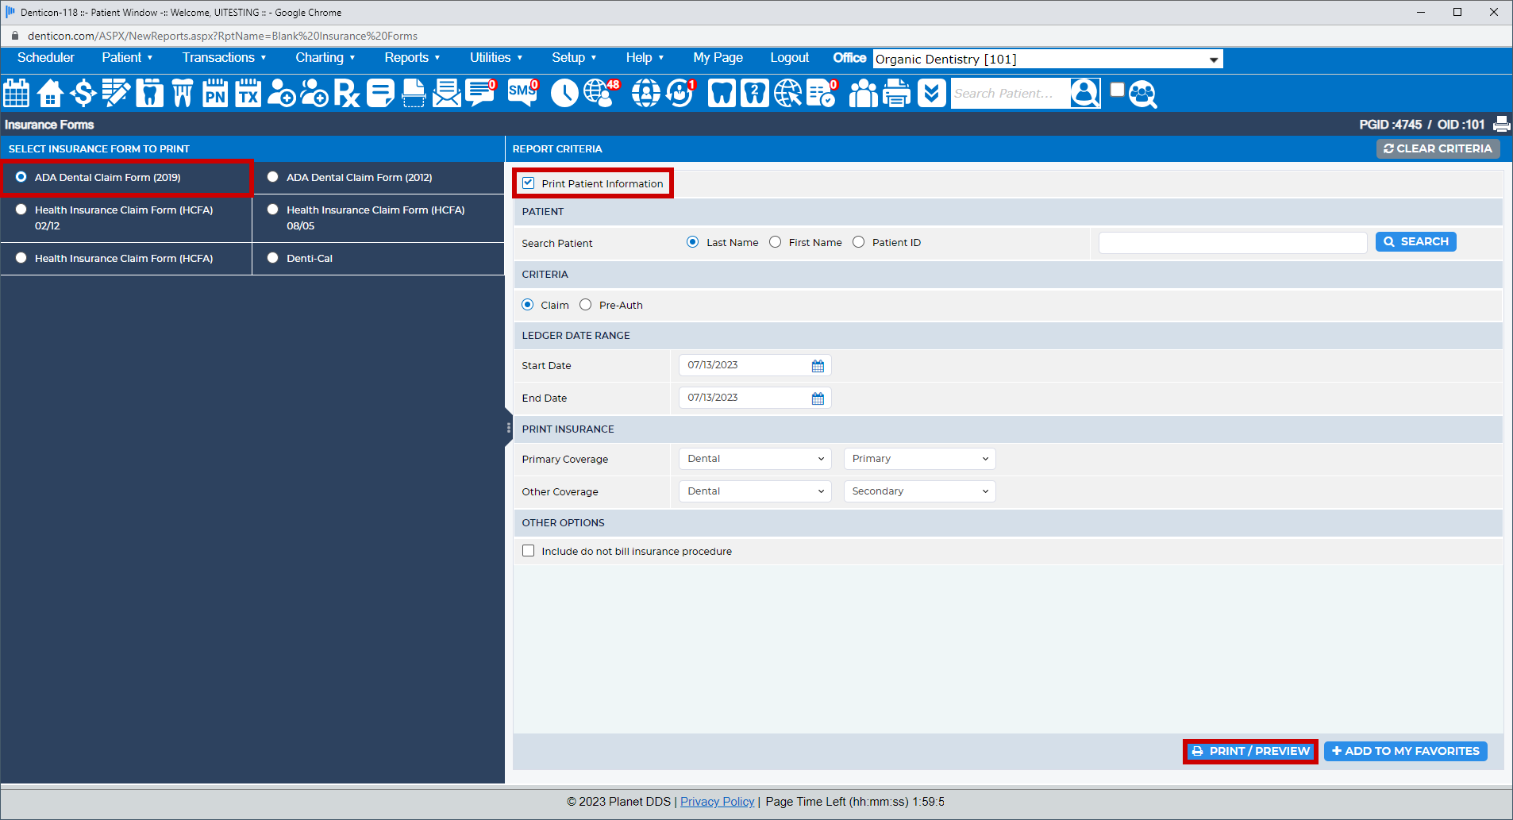Enable Include do not bill insurance procedure

tap(529, 551)
